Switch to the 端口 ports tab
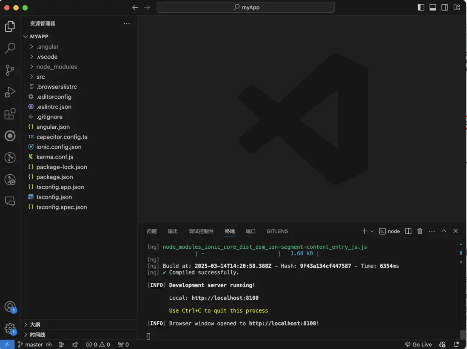This screenshot has height=349, width=467. (x=251, y=231)
